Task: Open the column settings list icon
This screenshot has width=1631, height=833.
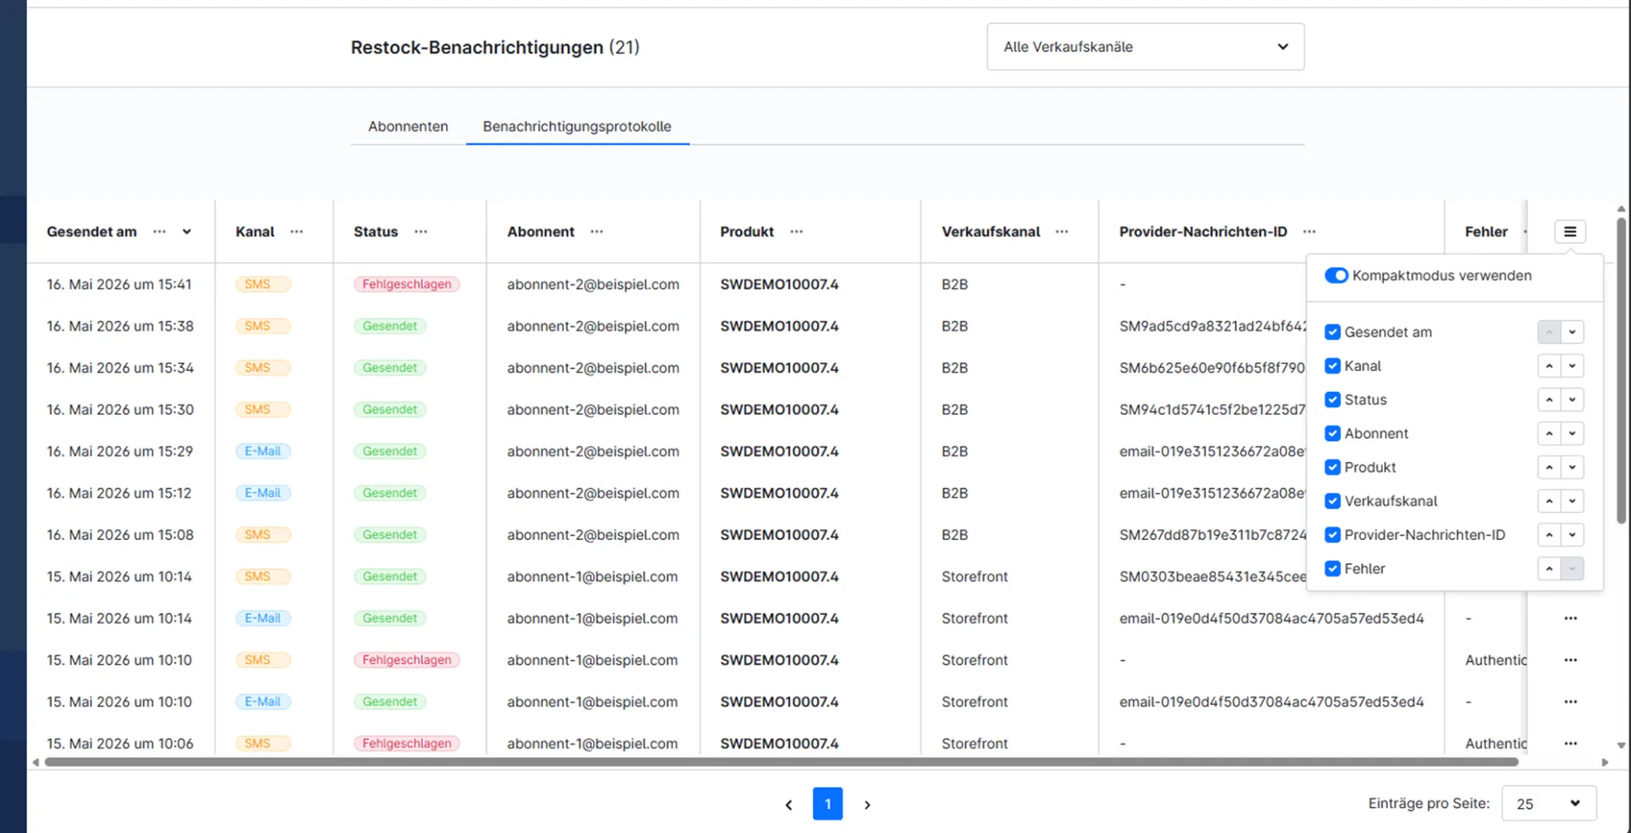Action: pyautogui.click(x=1570, y=232)
